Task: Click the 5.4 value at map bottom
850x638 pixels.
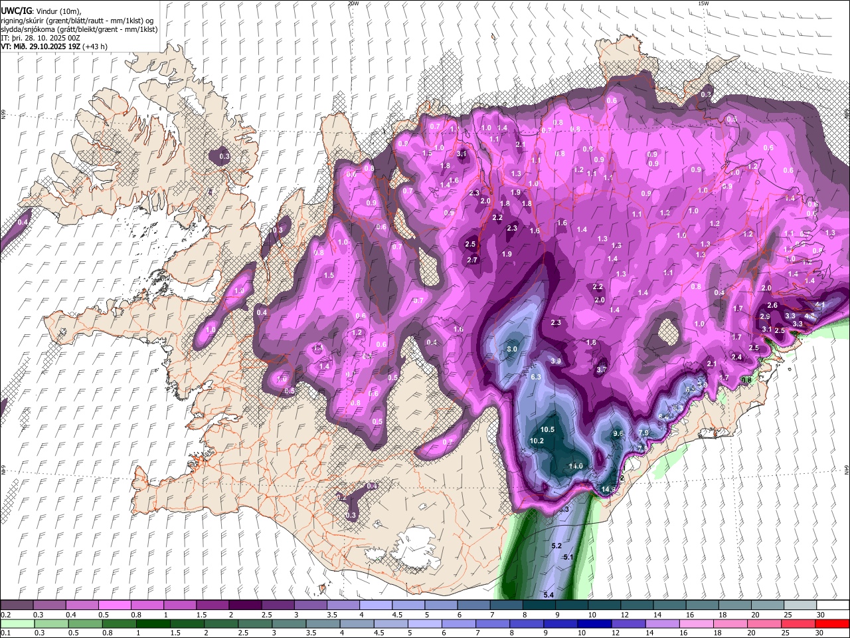Action: click(x=549, y=595)
